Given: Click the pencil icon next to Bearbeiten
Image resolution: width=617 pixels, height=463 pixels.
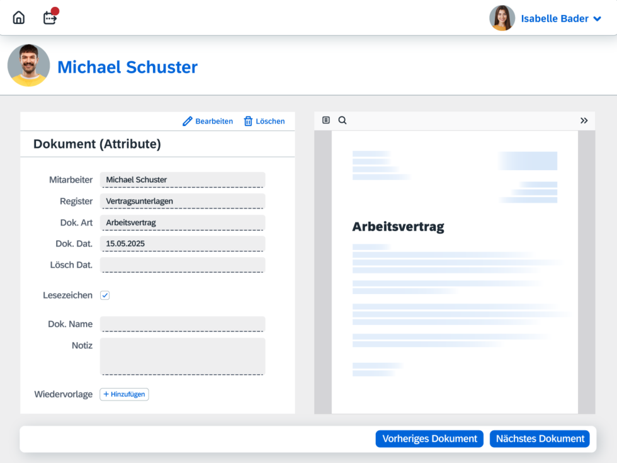Looking at the screenshot, I should click(187, 121).
